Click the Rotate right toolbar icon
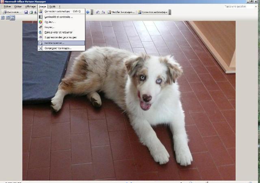260x183 pixels. [x=102, y=12]
